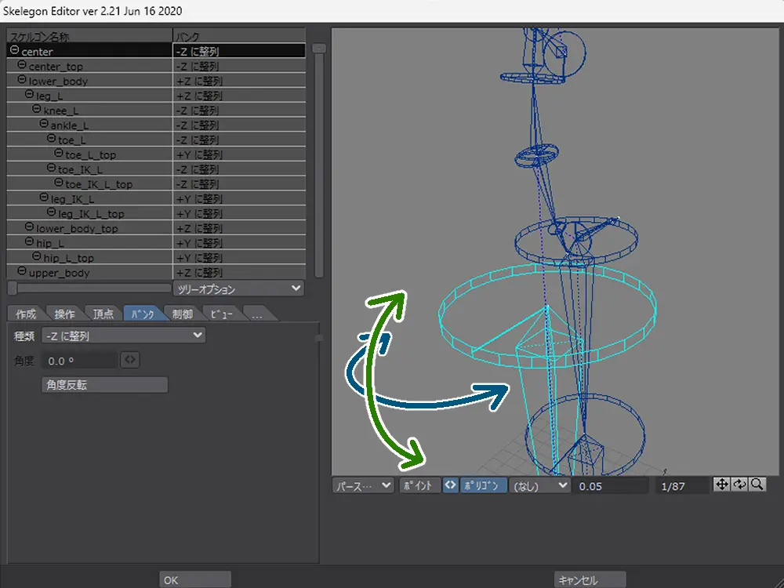This screenshot has width=784, height=588.
Task: Click the OK button
Action: click(x=194, y=580)
